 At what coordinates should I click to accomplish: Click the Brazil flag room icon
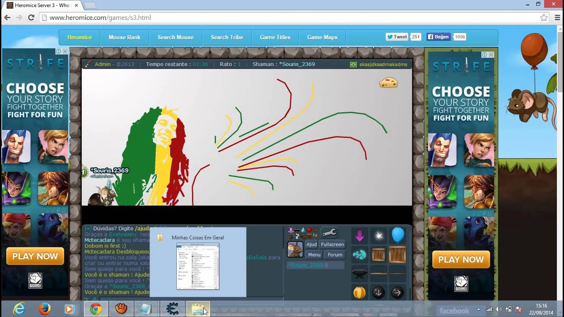[353, 64]
